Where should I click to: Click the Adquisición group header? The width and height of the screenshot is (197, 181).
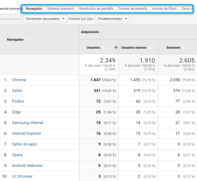(x=90, y=32)
